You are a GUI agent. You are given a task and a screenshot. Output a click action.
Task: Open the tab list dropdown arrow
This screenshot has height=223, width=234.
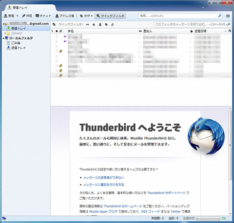point(203,8)
